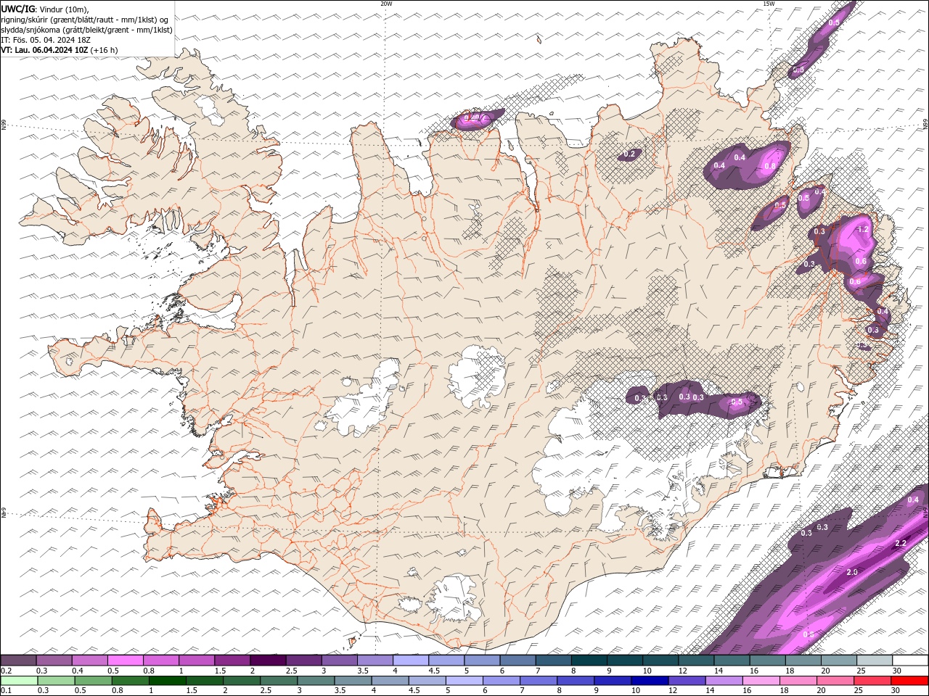Click the 'IT: Fös. 05. 04. 2024 18Z' line

[46, 40]
